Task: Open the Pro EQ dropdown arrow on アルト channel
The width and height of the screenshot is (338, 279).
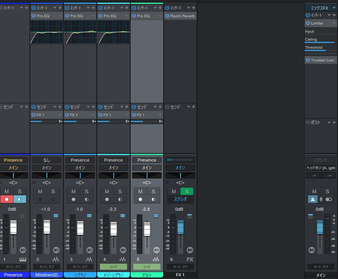Action: pos(159,16)
